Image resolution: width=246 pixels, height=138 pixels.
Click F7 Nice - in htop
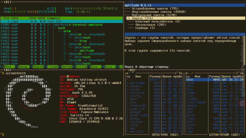click(x=94, y=67)
